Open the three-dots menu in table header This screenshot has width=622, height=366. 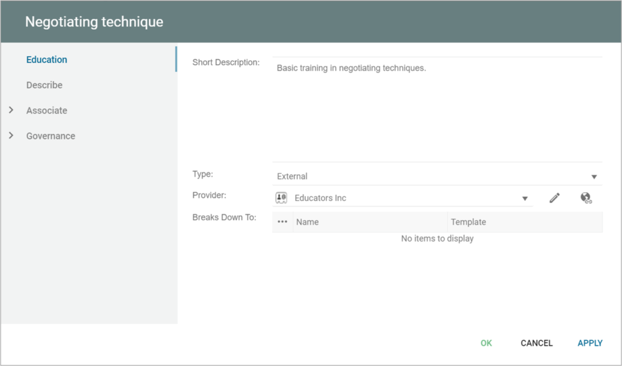pyautogui.click(x=282, y=222)
